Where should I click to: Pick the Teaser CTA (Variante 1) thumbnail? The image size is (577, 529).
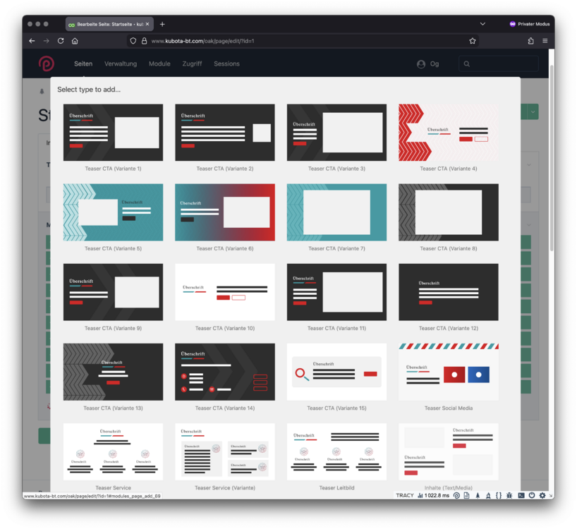pos(113,133)
